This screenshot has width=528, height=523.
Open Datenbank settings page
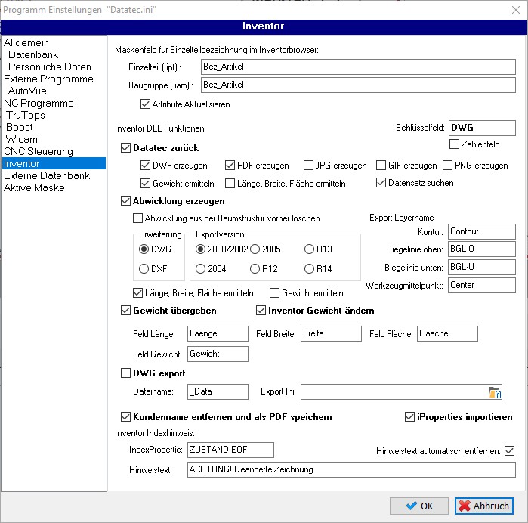click(33, 54)
